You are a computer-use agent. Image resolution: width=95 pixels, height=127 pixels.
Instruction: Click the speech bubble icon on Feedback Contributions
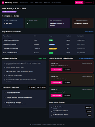click(x=74, y=21)
